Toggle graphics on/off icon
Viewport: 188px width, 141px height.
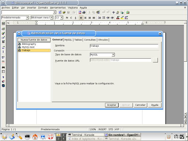3,82
